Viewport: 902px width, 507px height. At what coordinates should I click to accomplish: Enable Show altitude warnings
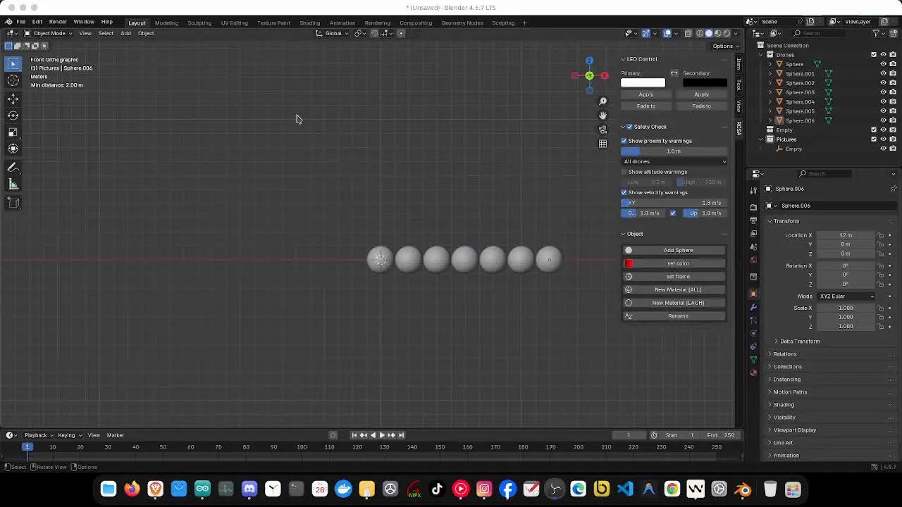coord(624,172)
